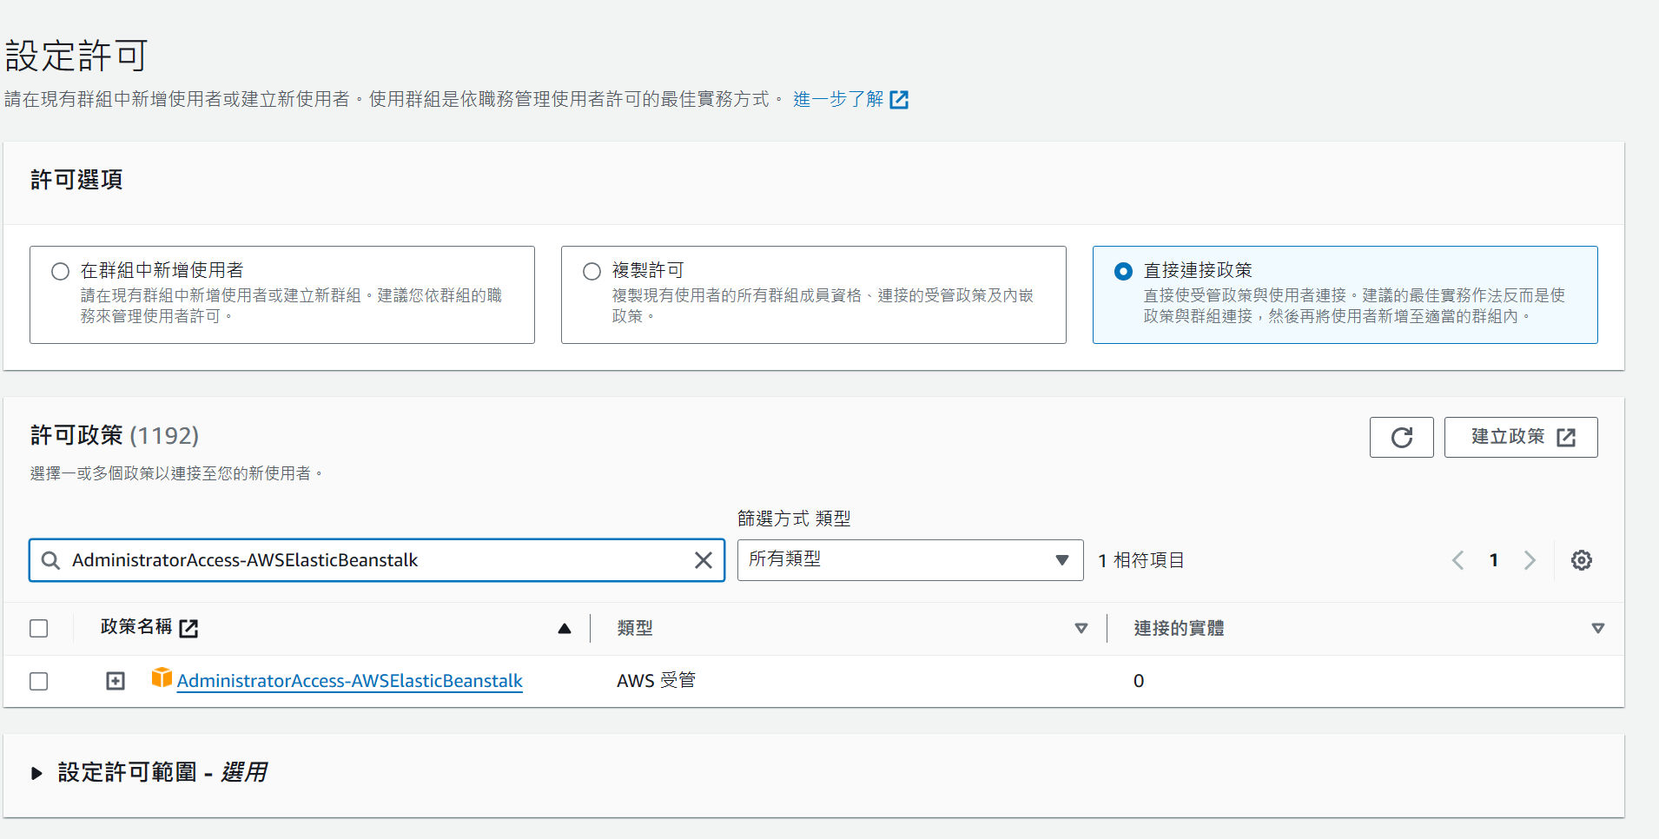Click the orange policy box icon

pos(162,677)
